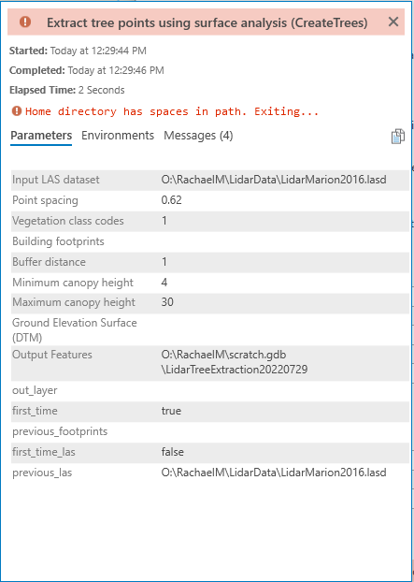Click the Maximum canopy height value 30
Image resolution: width=414 pixels, height=582 pixels.
pyautogui.click(x=167, y=302)
